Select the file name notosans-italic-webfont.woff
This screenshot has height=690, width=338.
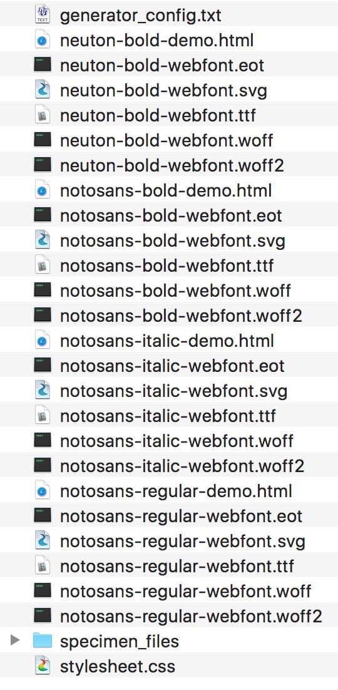[x=177, y=442]
